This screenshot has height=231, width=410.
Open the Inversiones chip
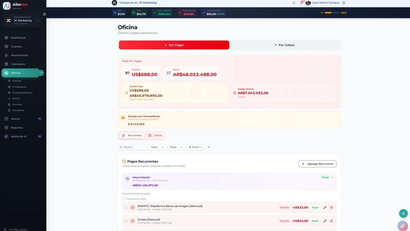(x=213, y=13)
